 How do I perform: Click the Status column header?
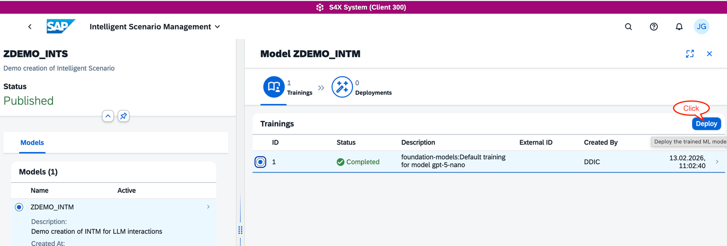(346, 142)
